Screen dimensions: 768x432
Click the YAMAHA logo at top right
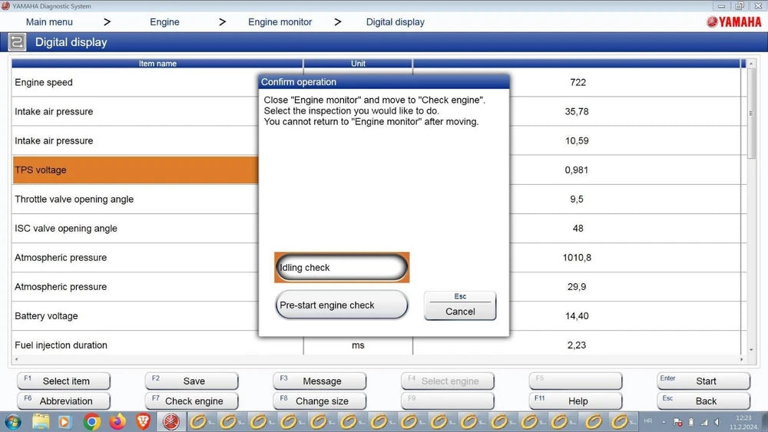(733, 21)
